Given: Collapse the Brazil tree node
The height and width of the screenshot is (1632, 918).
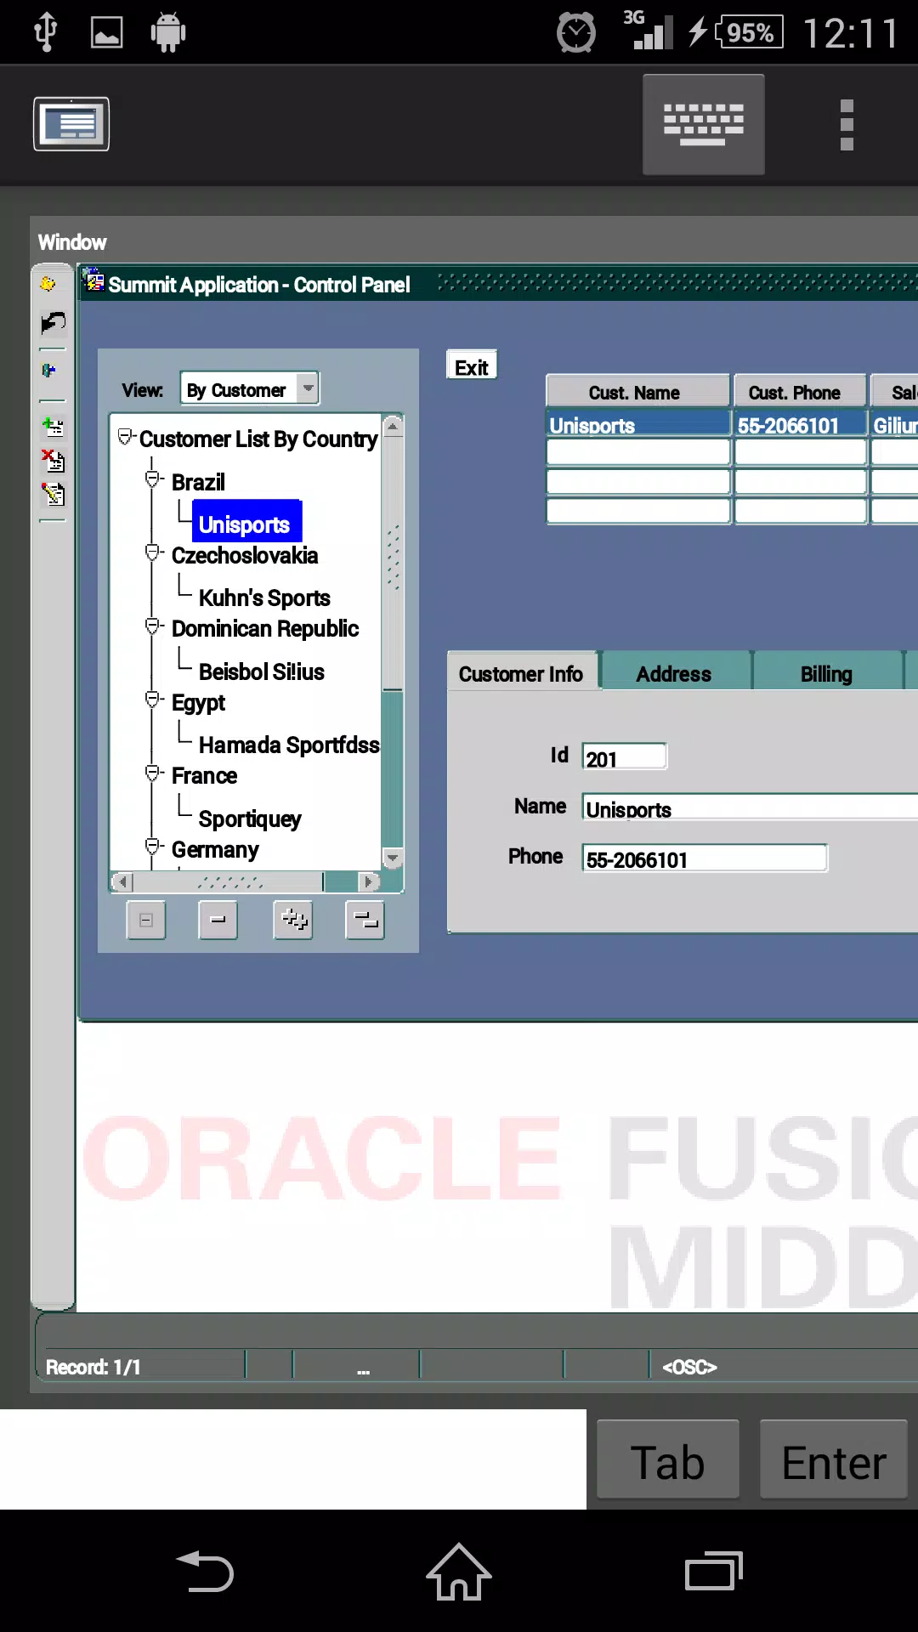Looking at the screenshot, I should pos(153,480).
